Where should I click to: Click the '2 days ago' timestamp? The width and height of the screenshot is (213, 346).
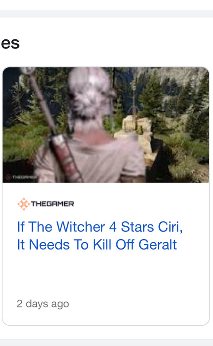[43, 304]
